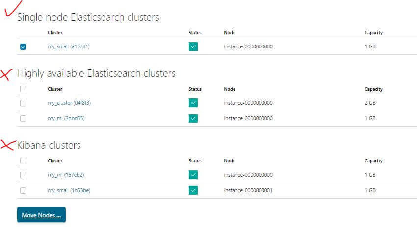
Task: Click the Kibana clusters section heading
Action: 49,145
